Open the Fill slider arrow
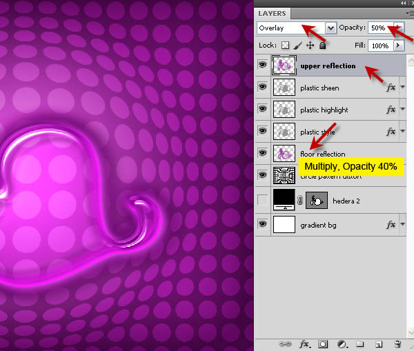 399,46
